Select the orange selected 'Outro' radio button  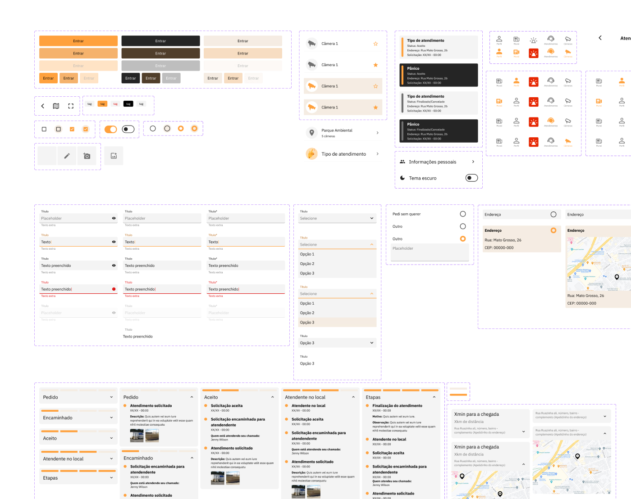(x=463, y=238)
